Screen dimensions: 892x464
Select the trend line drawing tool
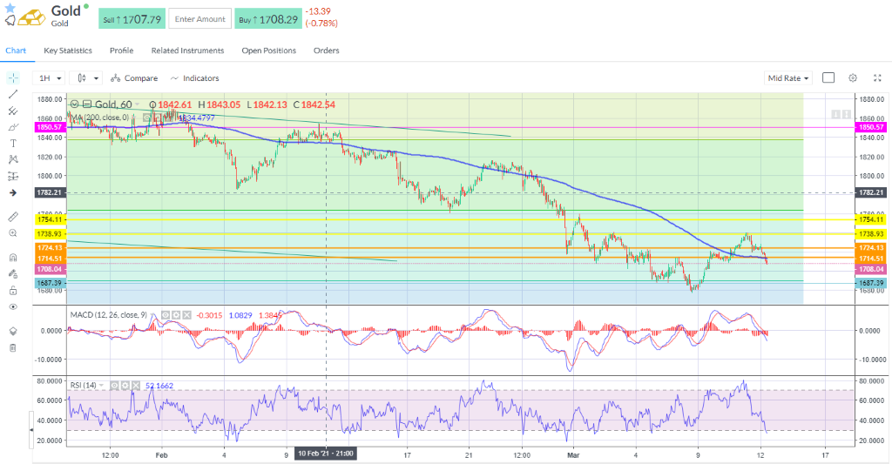tap(13, 94)
